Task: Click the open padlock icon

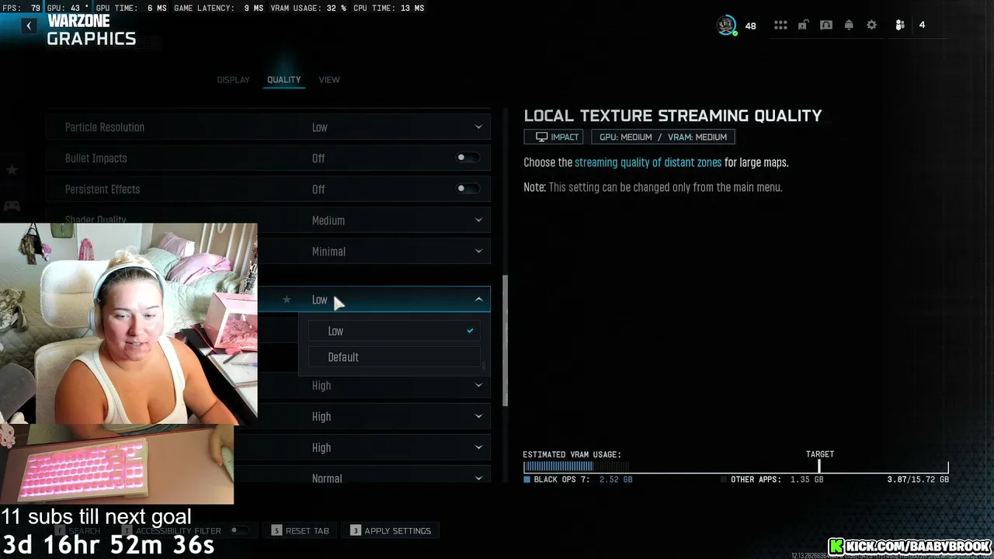Action: point(804,26)
